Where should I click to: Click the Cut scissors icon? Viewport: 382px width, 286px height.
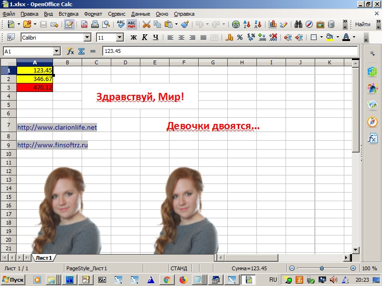pyautogui.click(x=146, y=24)
